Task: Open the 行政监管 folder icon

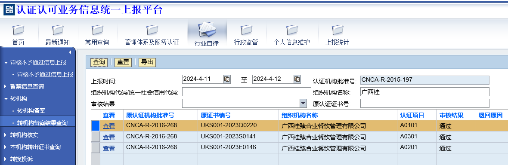Action: pos(246,30)
